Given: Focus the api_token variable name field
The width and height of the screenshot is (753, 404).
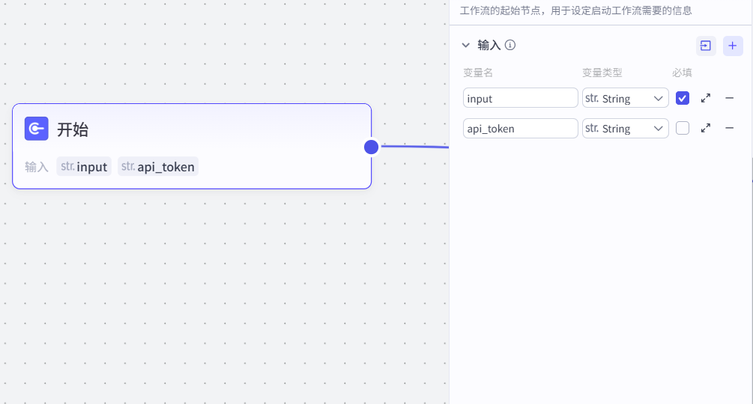Looking at the screenshot, I should coord(520,128).
